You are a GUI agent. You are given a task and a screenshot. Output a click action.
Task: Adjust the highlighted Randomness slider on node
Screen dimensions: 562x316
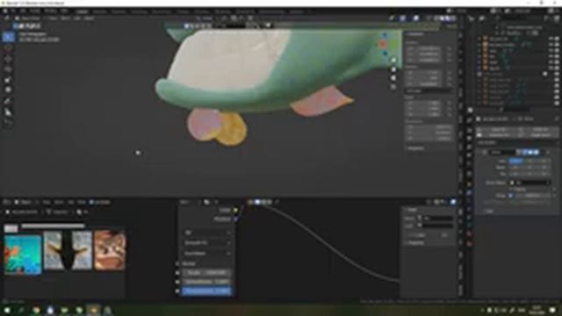tap(207, 291)
